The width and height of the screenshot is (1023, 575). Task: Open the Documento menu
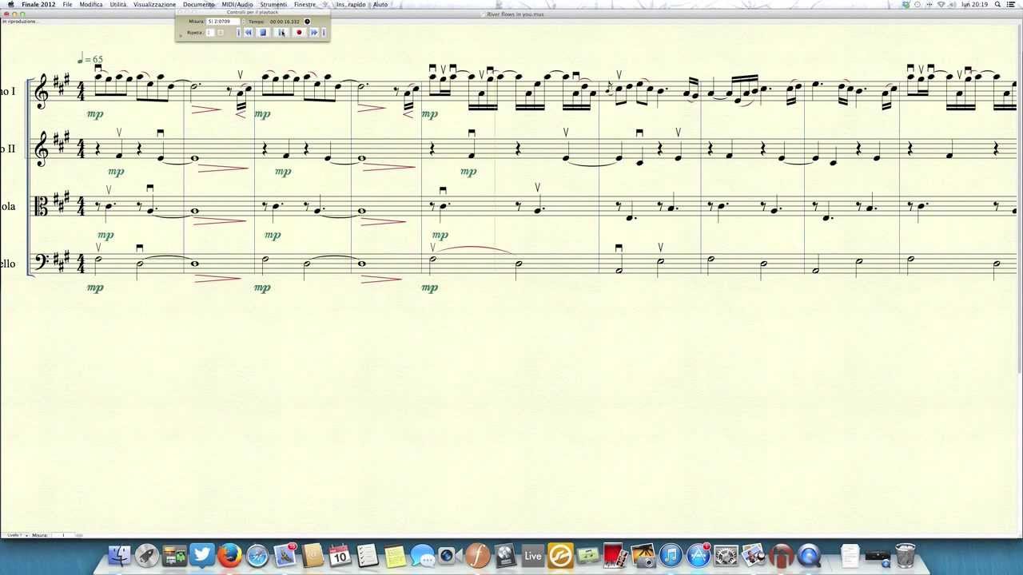(198, 4)
